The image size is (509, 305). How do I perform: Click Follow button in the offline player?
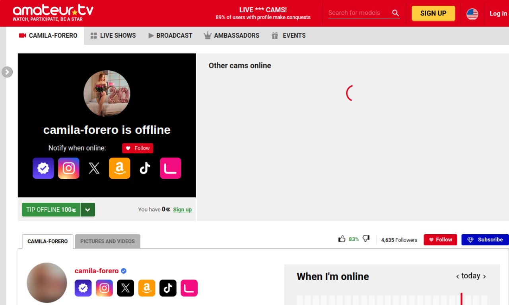point(138,148)
